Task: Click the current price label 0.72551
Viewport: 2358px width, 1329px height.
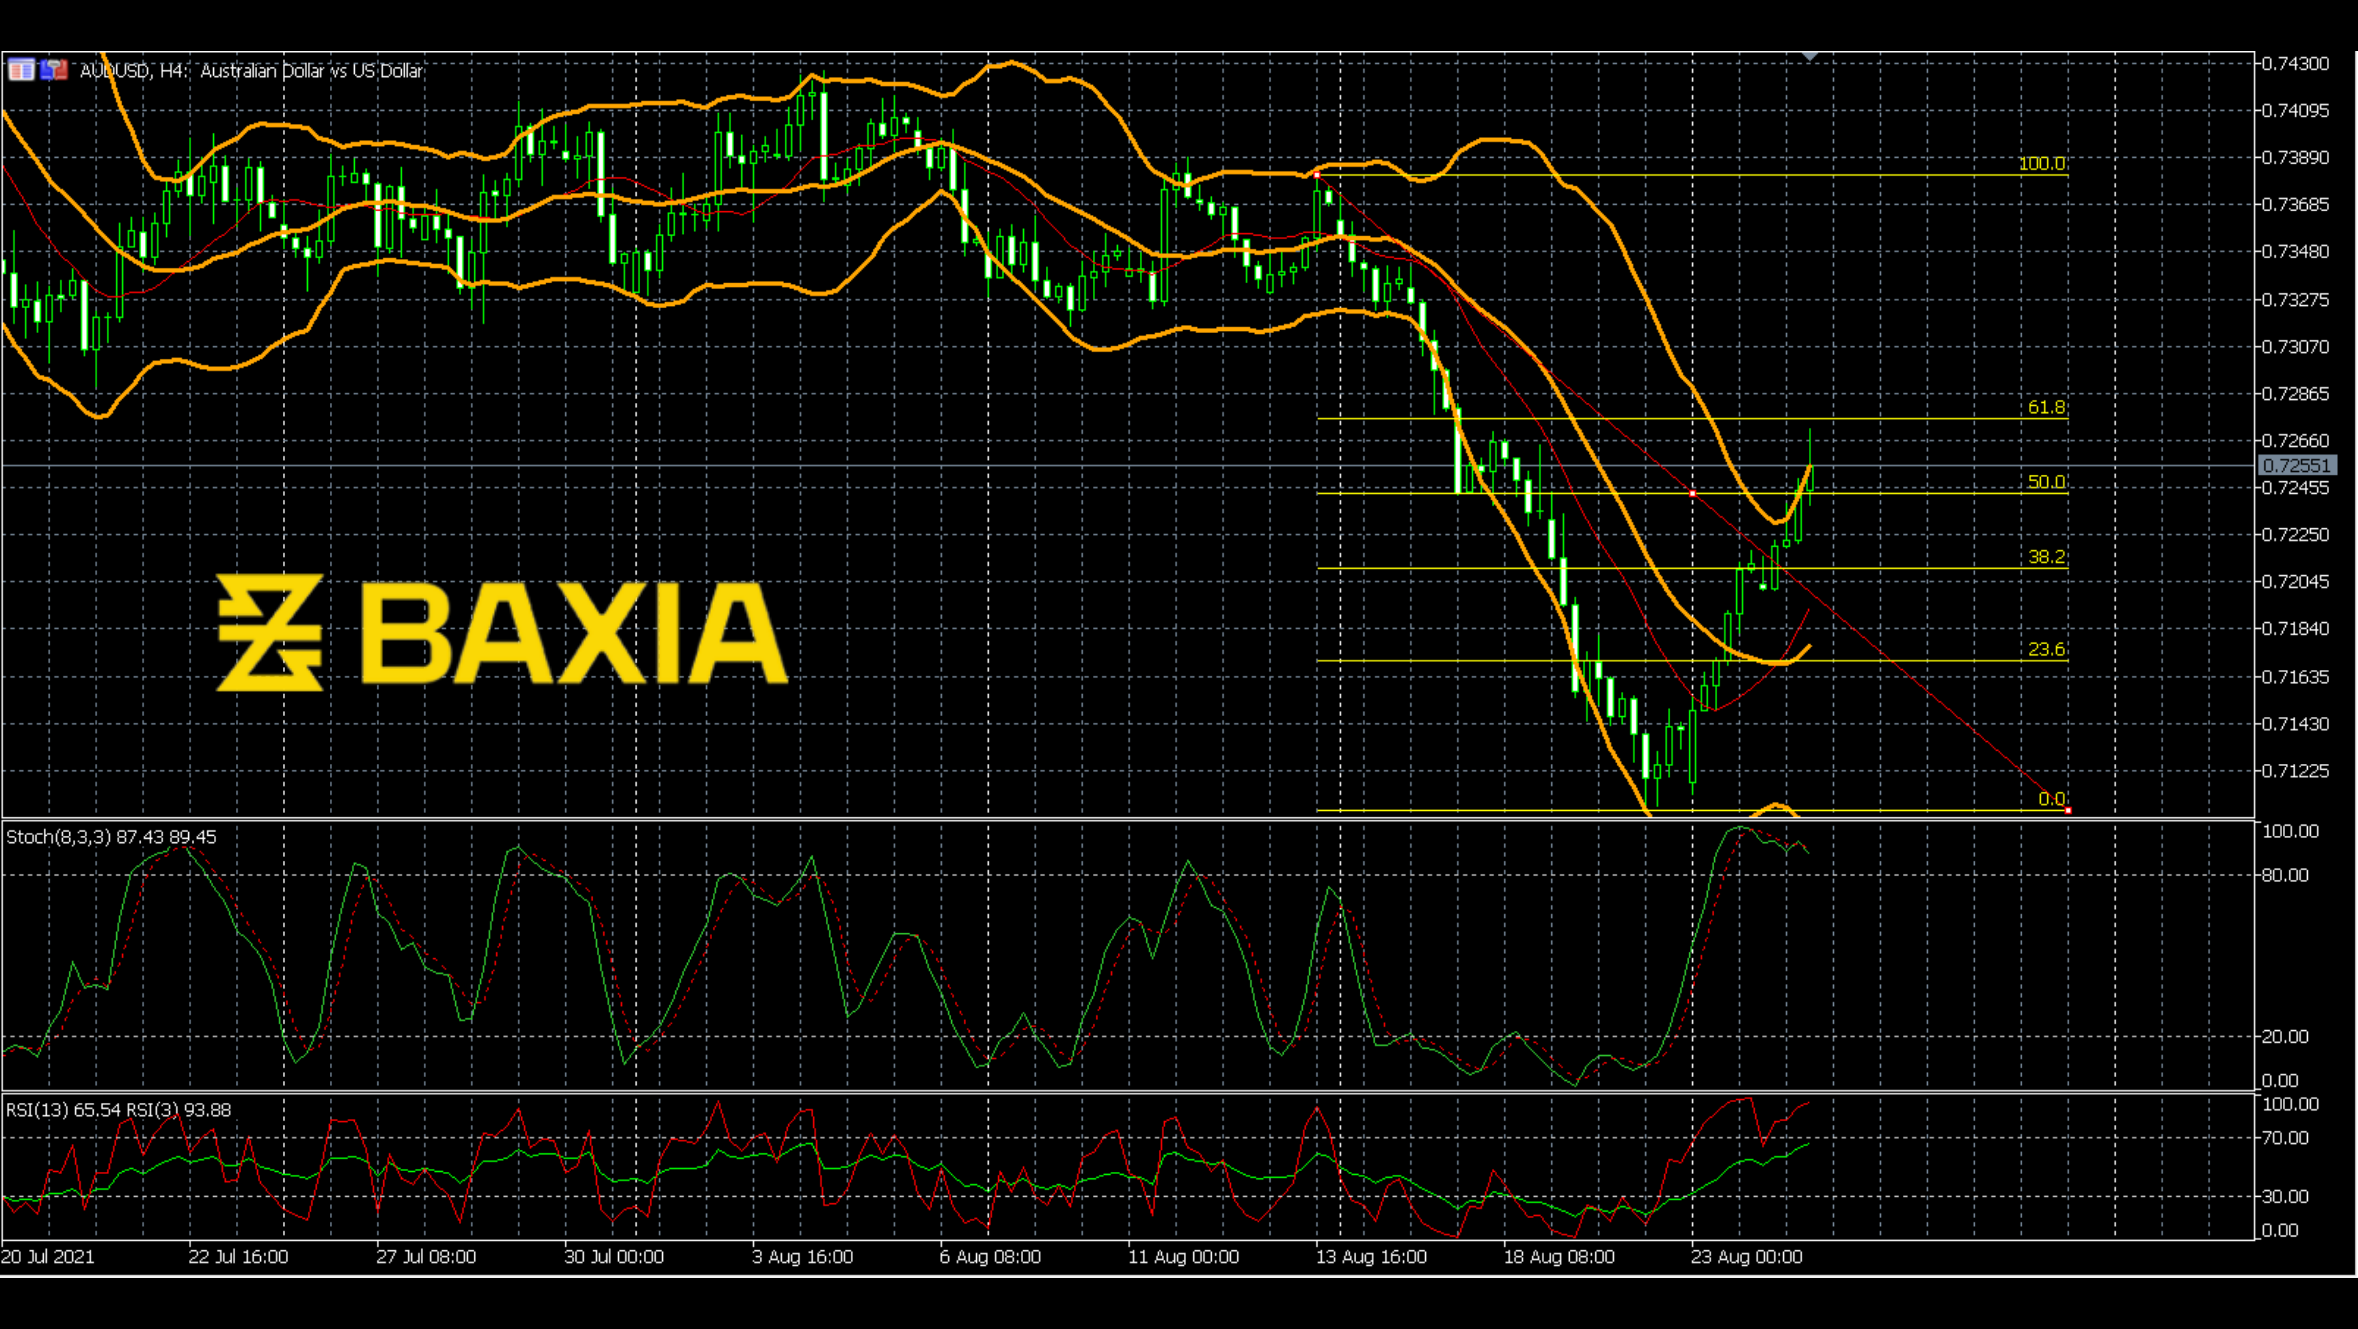Action: point(2297,465)
